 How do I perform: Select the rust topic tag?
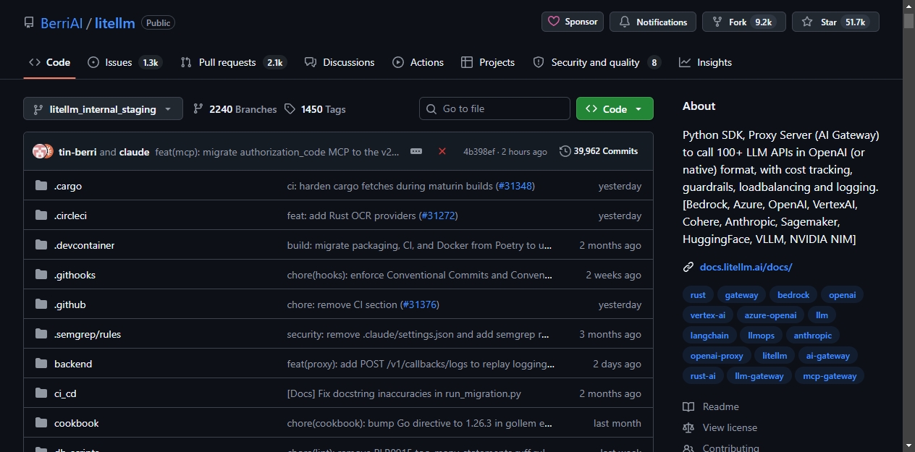(x=698, y=295)
